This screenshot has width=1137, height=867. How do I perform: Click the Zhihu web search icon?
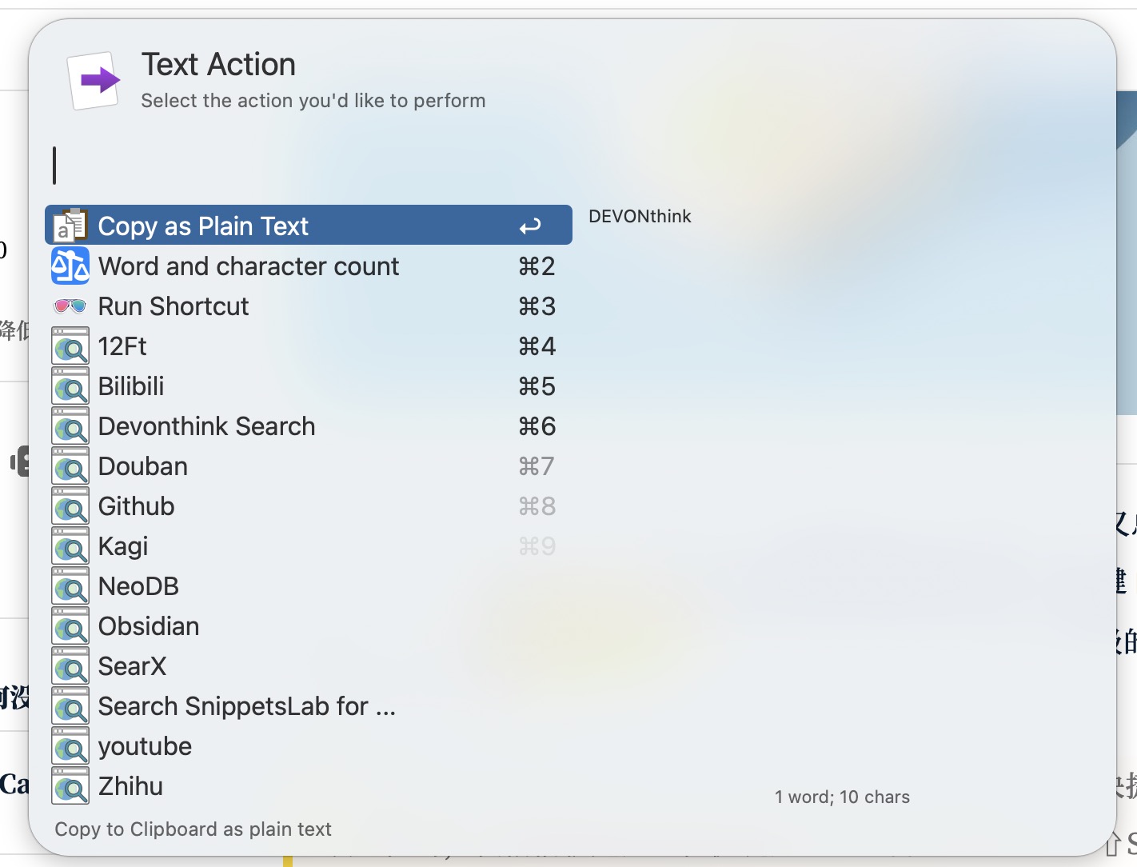pyautogui.click(x=70, y=786)
